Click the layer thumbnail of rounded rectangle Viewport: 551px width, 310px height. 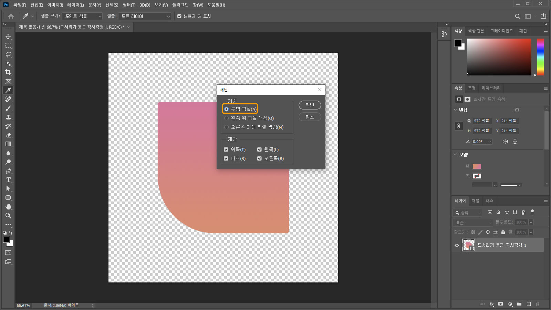[468, 245]
